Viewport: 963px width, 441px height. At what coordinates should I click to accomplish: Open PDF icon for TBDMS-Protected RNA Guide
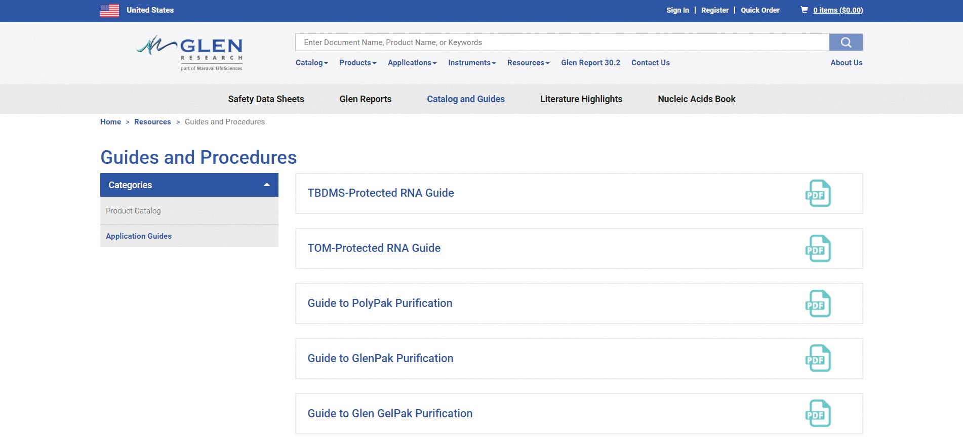[818, 193]
